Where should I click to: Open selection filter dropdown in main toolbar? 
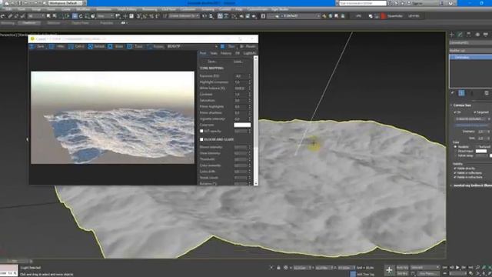(x=36, y=16)
